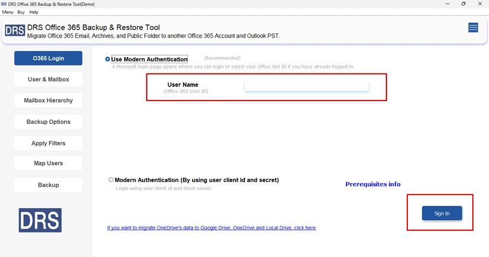Minimize the application window

(x=447, y=4)
